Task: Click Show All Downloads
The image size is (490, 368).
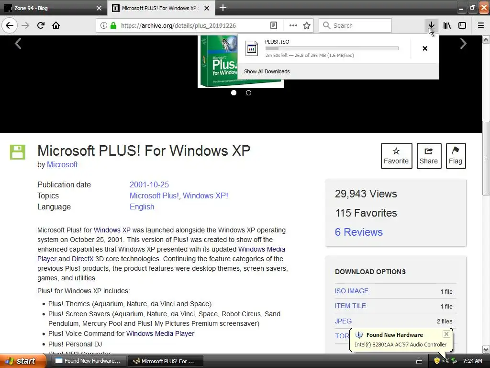Action: [x=267, y=71]
